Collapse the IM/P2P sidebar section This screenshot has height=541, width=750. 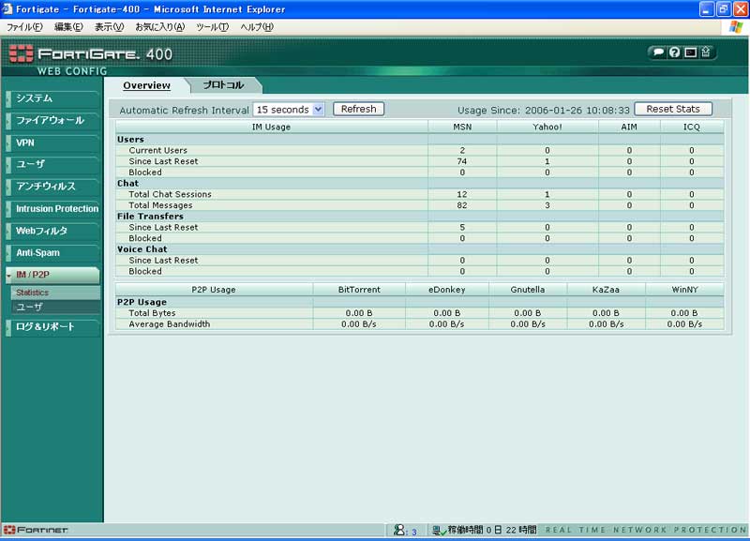[52, 275]
